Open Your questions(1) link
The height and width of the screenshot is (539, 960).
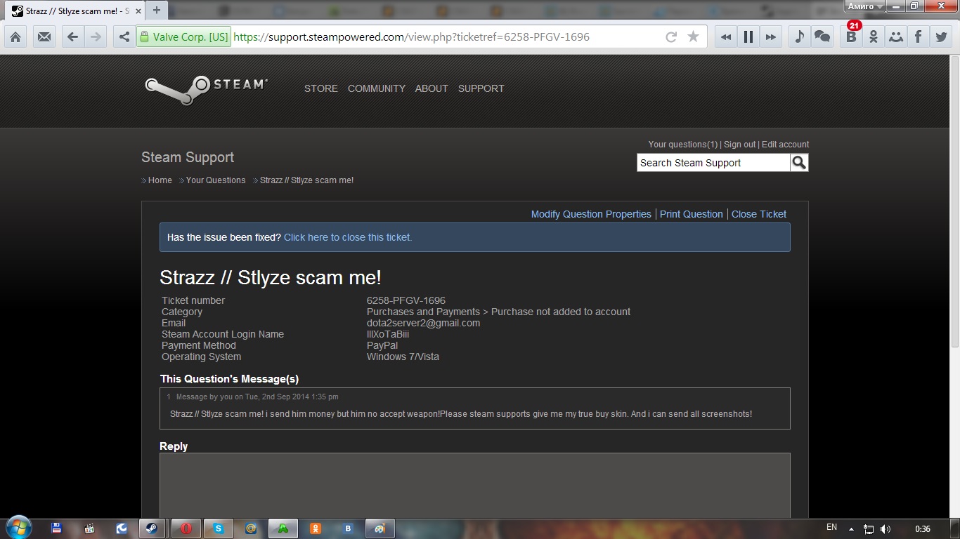[683, 145]
